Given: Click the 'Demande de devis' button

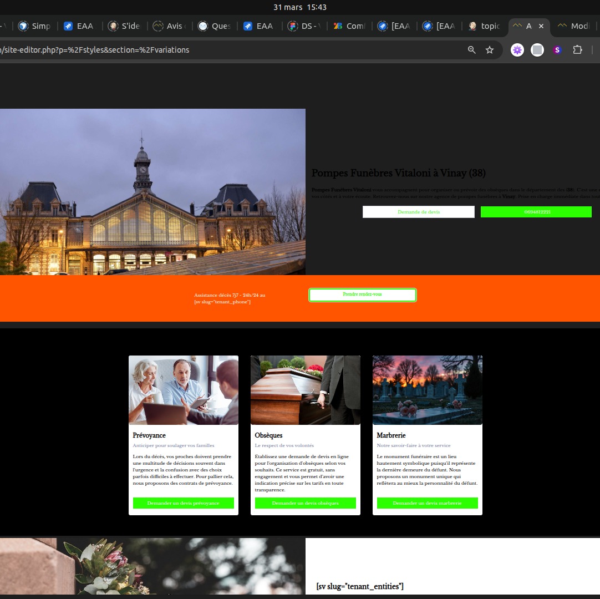Looking at the screenshot, I should pyautogui.click(x=418, y=211).
